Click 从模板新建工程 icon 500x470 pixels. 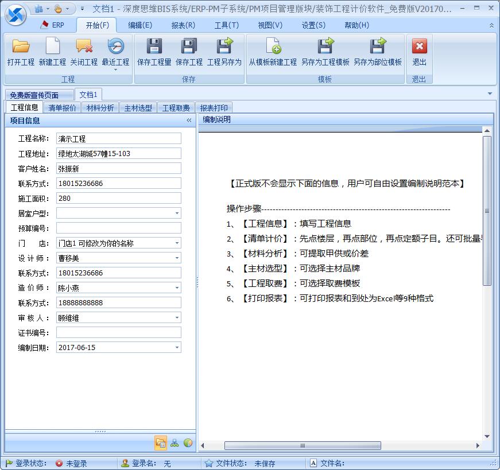[x=273, y=47]
